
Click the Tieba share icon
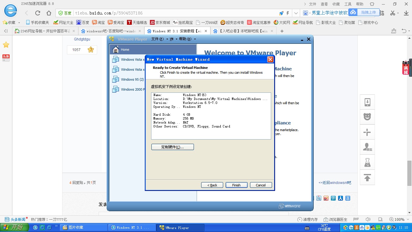tap(319, 198)
